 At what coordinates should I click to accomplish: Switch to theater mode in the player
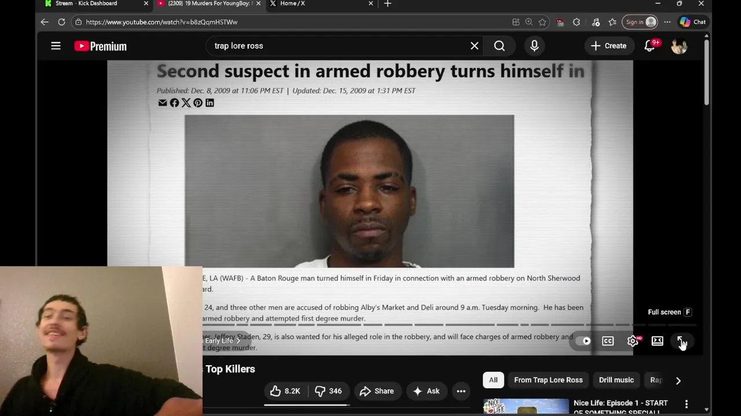(657, 341)
